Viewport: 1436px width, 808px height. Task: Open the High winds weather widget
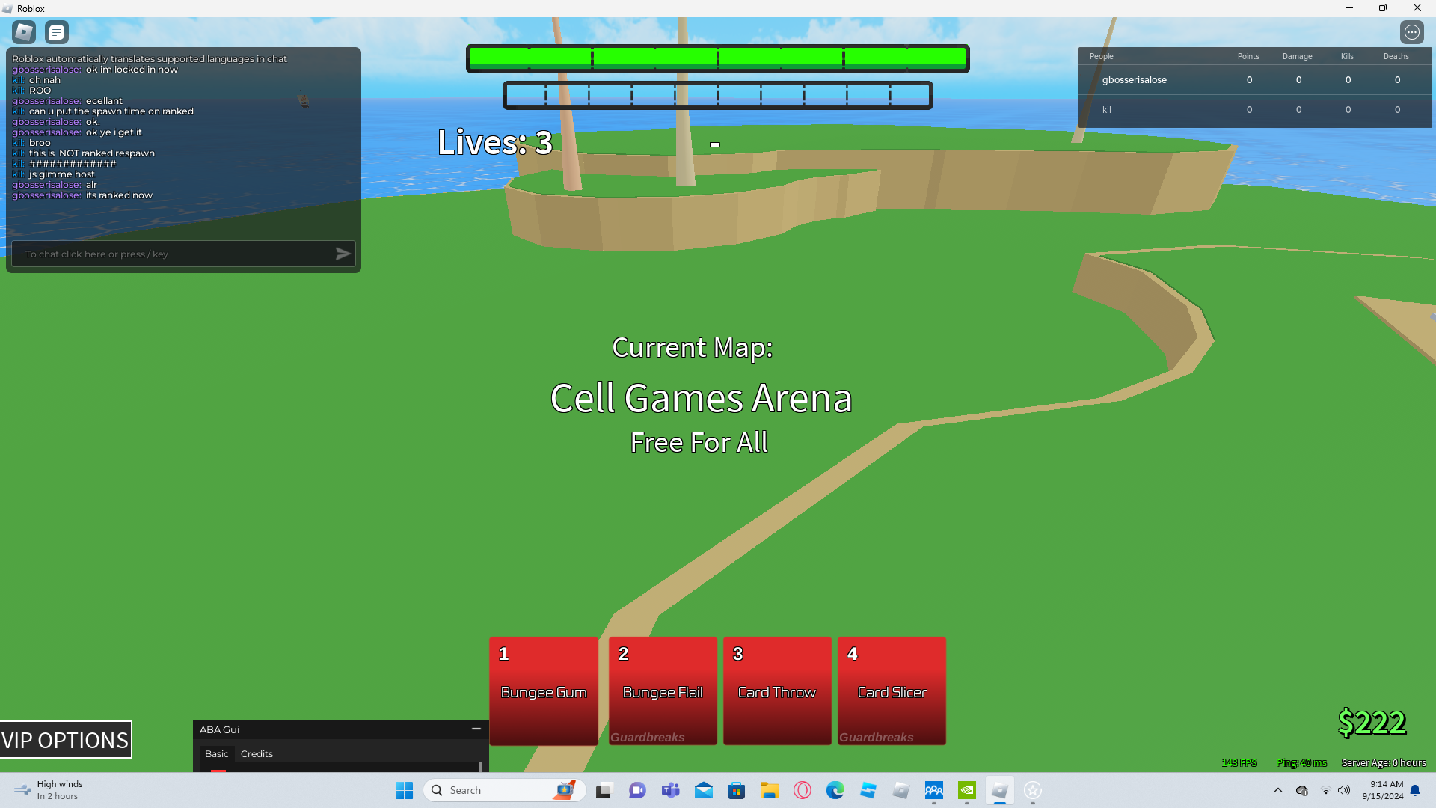coord(49,790)
